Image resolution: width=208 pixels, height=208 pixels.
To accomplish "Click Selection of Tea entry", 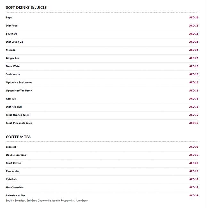I will [x=16, y=196].
